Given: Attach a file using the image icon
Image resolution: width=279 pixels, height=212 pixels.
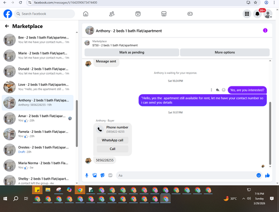Looking at the screenshot, I should [95, 175].
